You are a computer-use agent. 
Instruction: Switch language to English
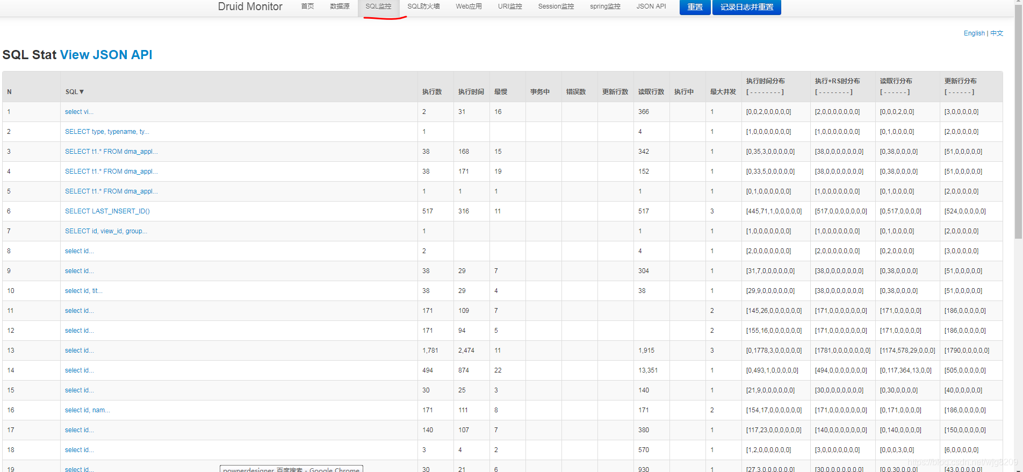click(x=974, y=33)
